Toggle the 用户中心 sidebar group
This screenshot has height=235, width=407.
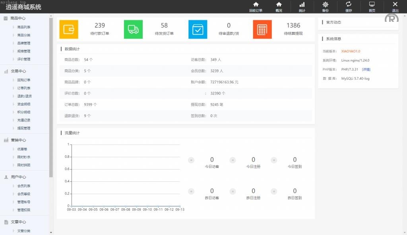click(18, 177)
